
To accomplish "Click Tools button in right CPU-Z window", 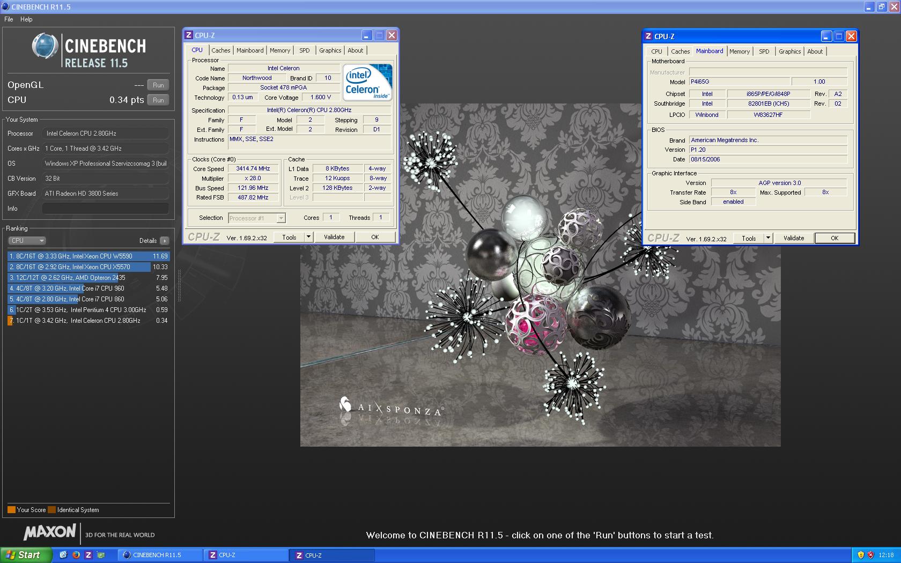I will [749, 238].
